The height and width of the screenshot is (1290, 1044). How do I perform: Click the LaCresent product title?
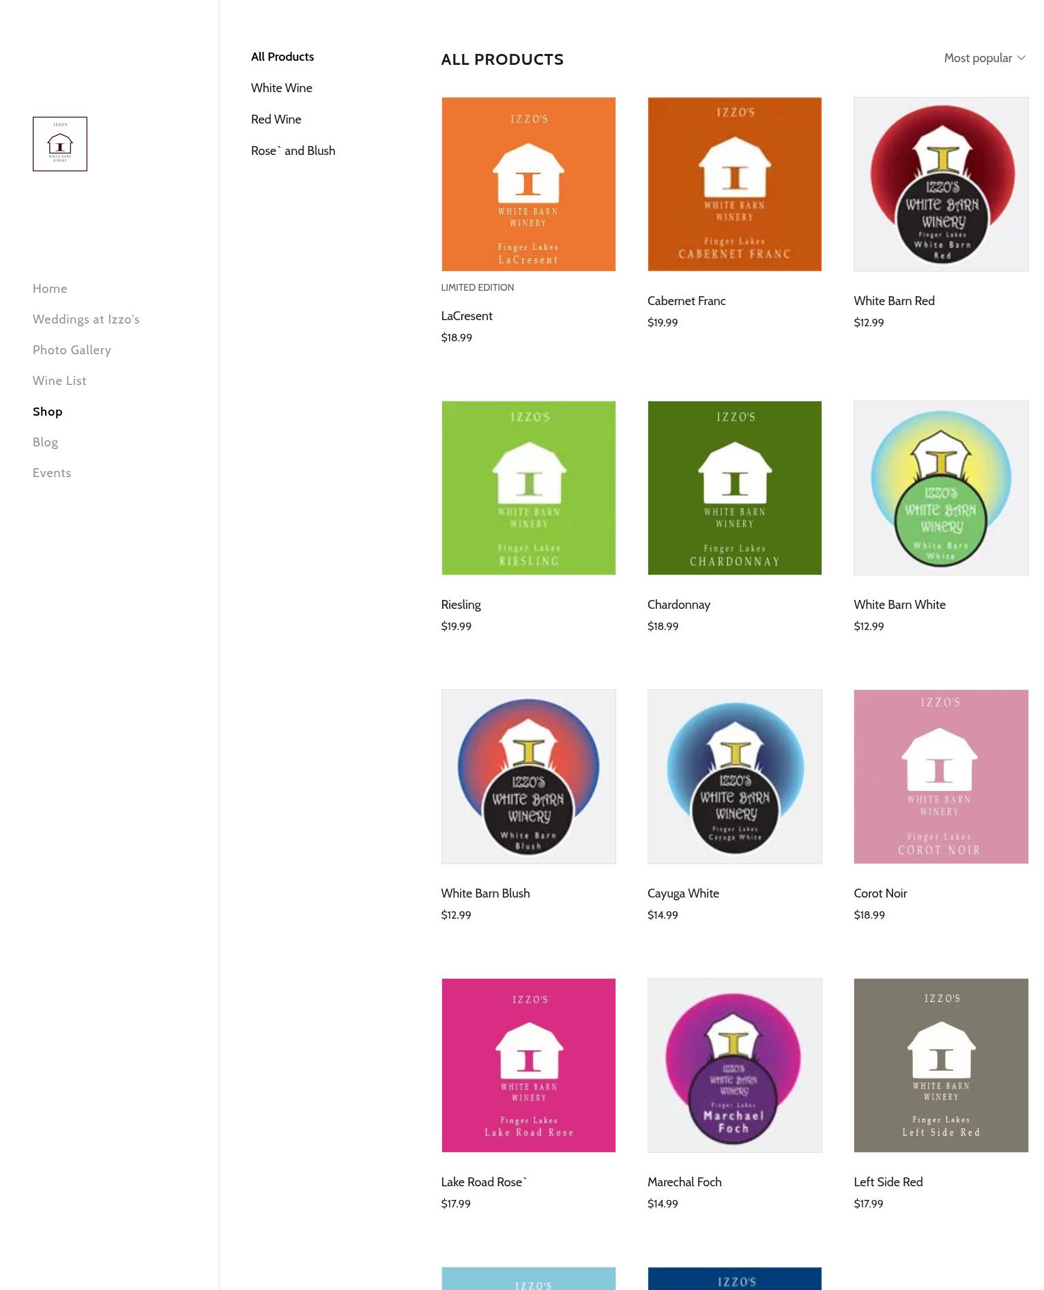(467, 316)
